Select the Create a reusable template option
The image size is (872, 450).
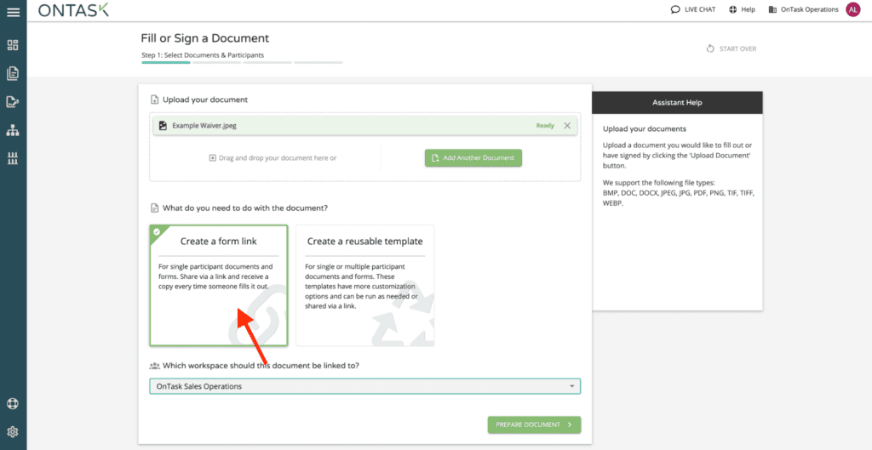364,285
